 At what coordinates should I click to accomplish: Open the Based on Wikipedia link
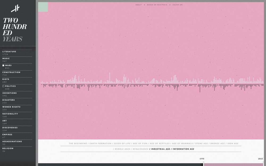[157, 5]
